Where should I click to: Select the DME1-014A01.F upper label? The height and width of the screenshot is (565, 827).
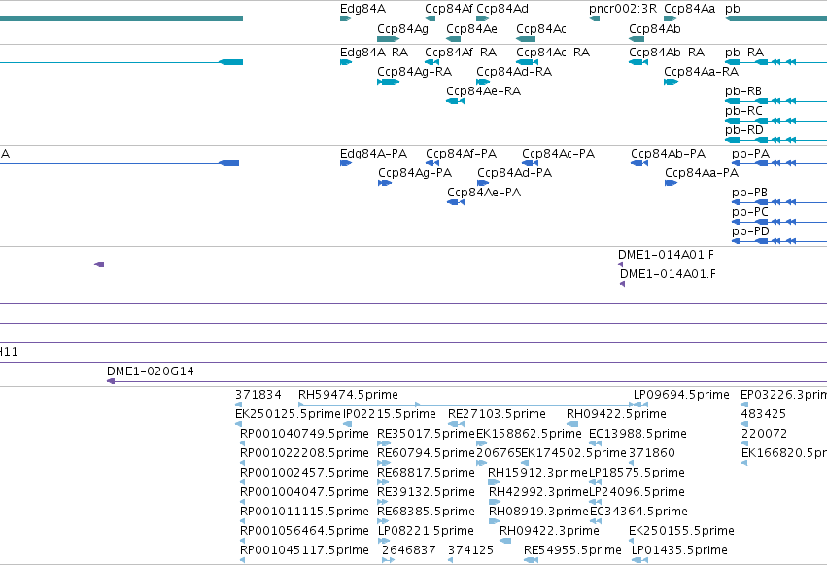[x=666, y=255]
